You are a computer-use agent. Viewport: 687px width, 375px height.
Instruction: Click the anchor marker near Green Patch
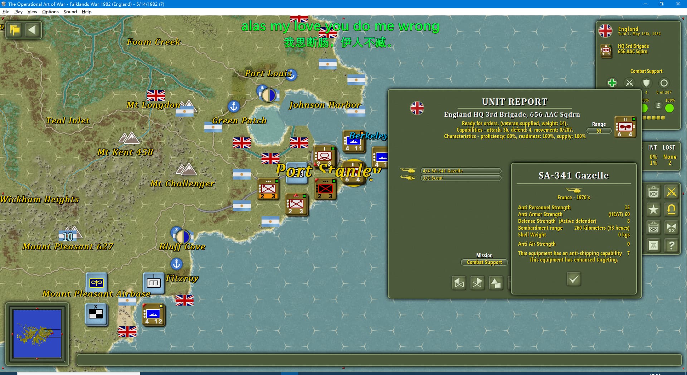click(234, 106)
